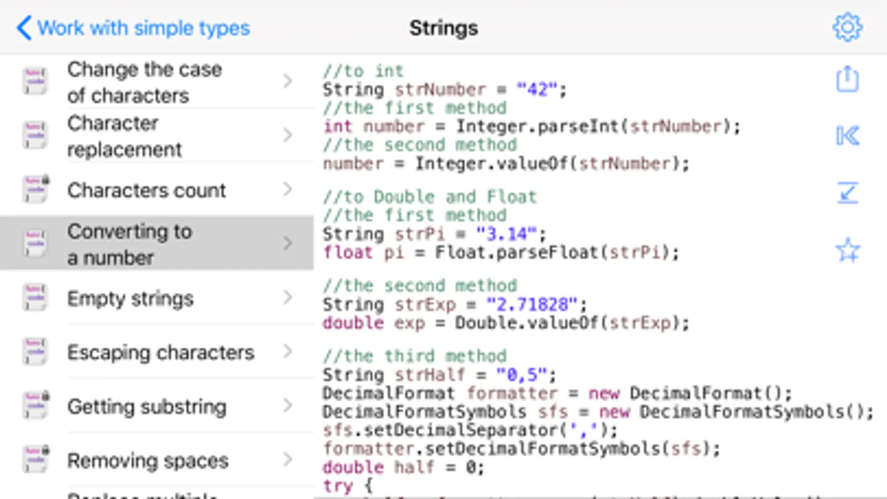Screen dimensions: 887x499
Task: Click the Integer.parseInt code line
Action: point(531,126)
